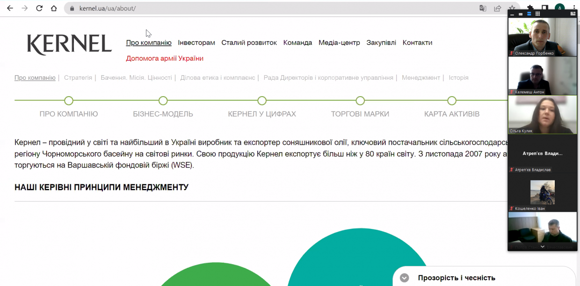This screenshot has width=580, height=286.
Task: Open the Google Translate icon in address bar
Action: (x=483, y=8)
